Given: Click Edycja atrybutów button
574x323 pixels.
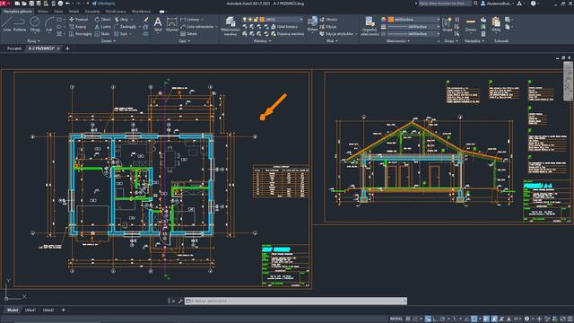Looking at the screenshot, I should point(336,34).
